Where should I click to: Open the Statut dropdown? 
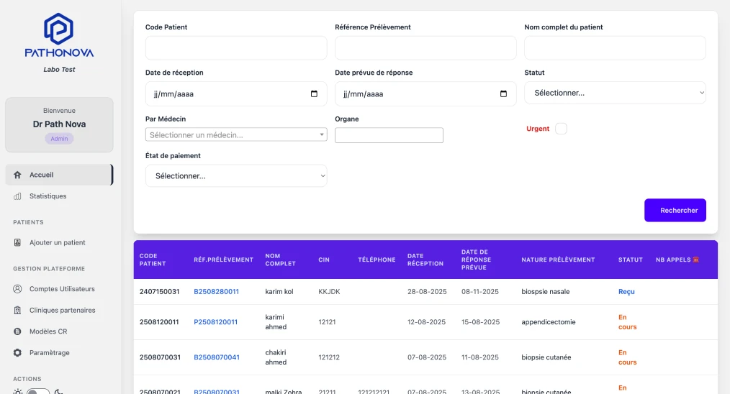tap(615, 93)
